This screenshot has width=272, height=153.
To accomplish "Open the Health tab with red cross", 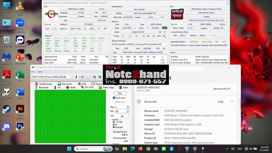I will click(71, 88).
